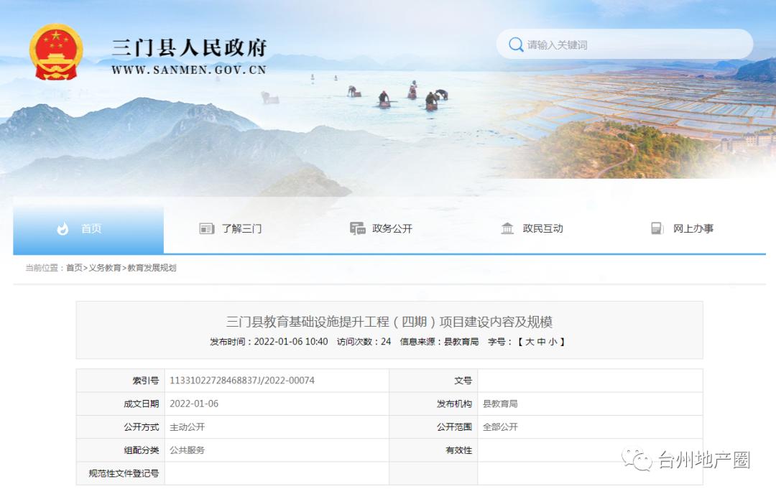776x494 pixels.
Task: Click the building icon beside 政民互动
Action: pyautogui.click(x=507, y=229)
